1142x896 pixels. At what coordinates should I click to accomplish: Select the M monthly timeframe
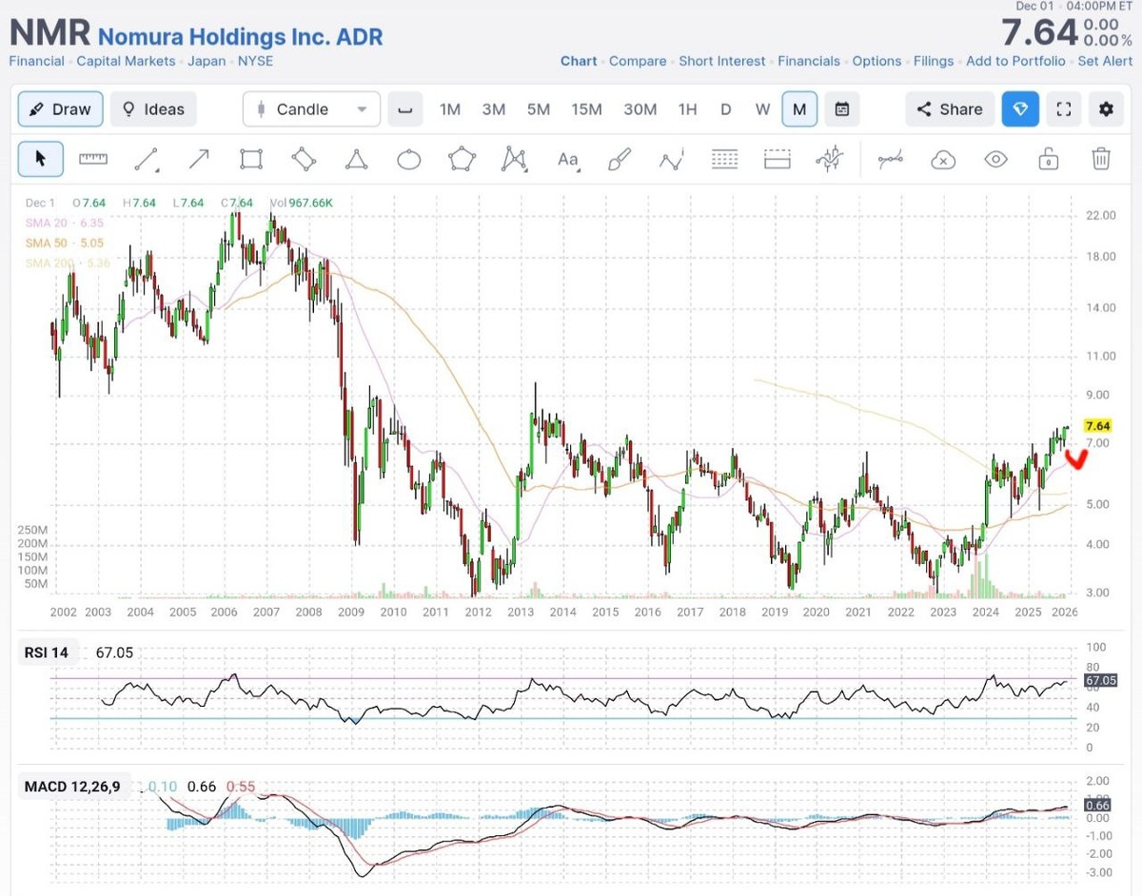799,109
